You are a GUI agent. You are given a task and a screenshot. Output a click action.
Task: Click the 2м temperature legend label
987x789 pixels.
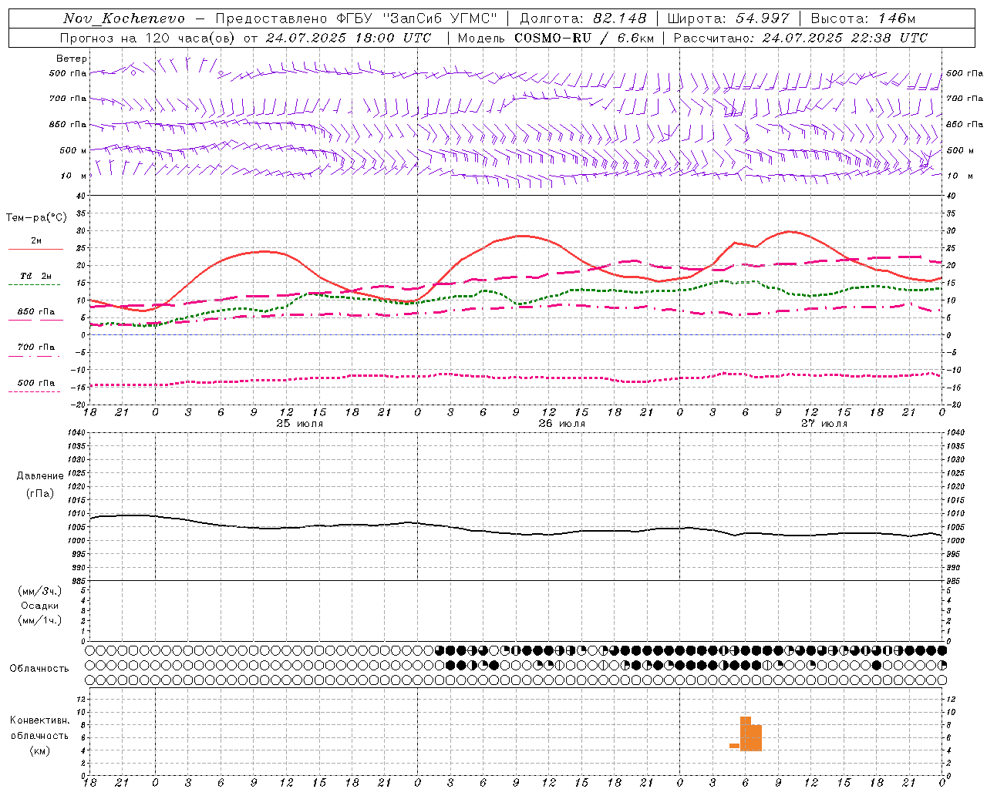coord(36,240)
